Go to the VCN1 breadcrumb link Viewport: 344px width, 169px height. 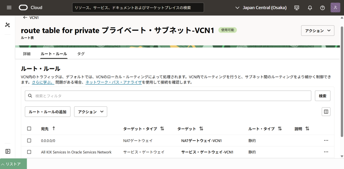pos(34,17)
